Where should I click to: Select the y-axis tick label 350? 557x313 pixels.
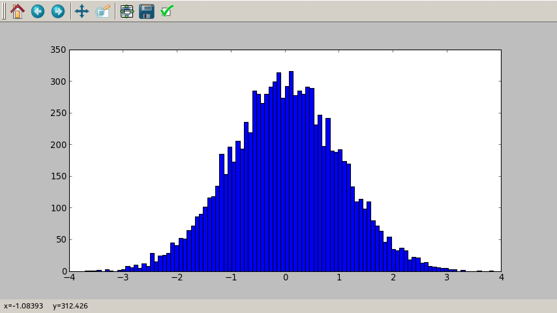point(58,50)
